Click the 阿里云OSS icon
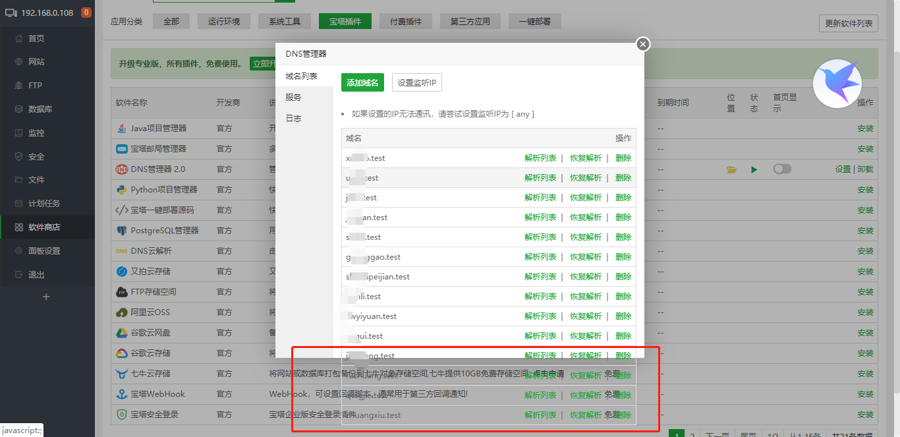Viewport: 900px width, 437px height. pyautogui.click(x=121, y=312)
